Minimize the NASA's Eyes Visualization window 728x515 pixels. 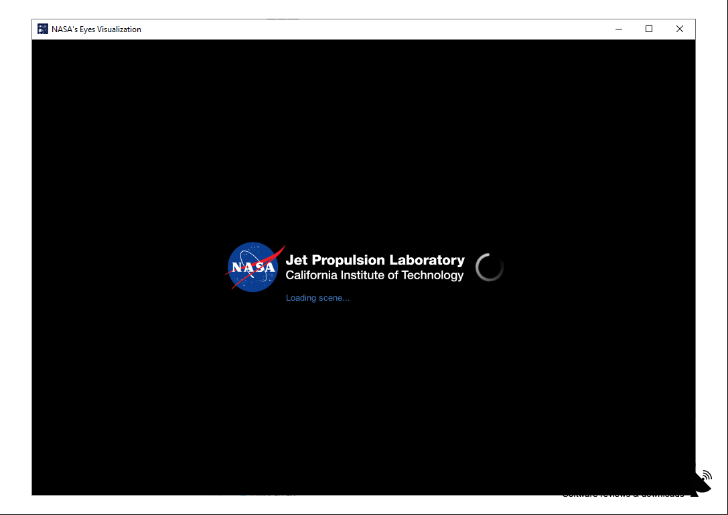click(x=618, y=29)
